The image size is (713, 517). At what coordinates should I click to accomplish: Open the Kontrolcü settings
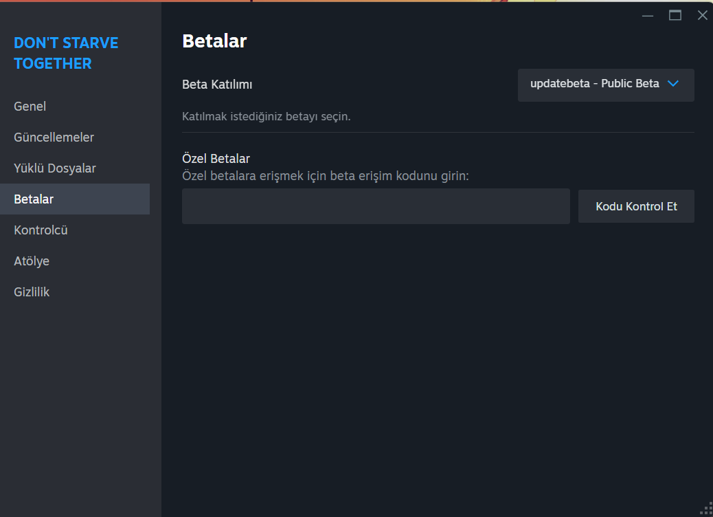coord(41,230)
